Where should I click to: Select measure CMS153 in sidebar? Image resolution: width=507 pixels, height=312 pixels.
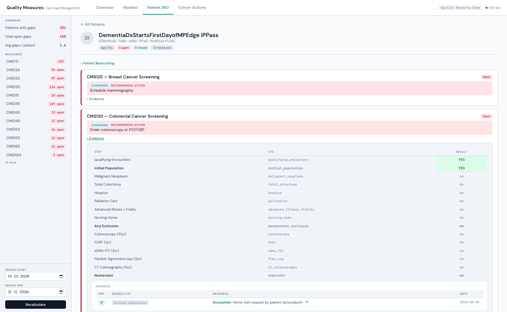(x=35, y=129)
